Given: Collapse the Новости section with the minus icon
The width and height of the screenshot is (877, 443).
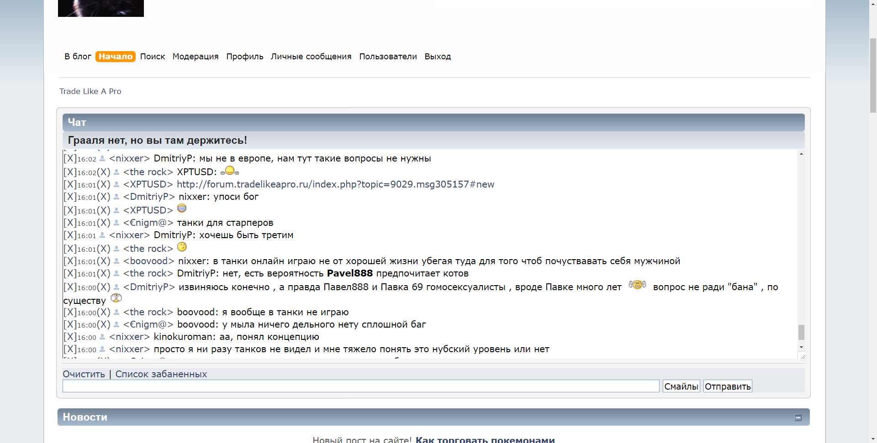Looking at the screenshot, I should point(798,417).
